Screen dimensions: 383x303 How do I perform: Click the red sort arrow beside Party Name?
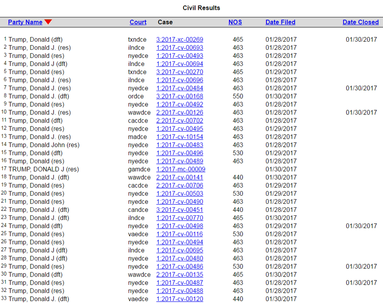coord(48,22)
